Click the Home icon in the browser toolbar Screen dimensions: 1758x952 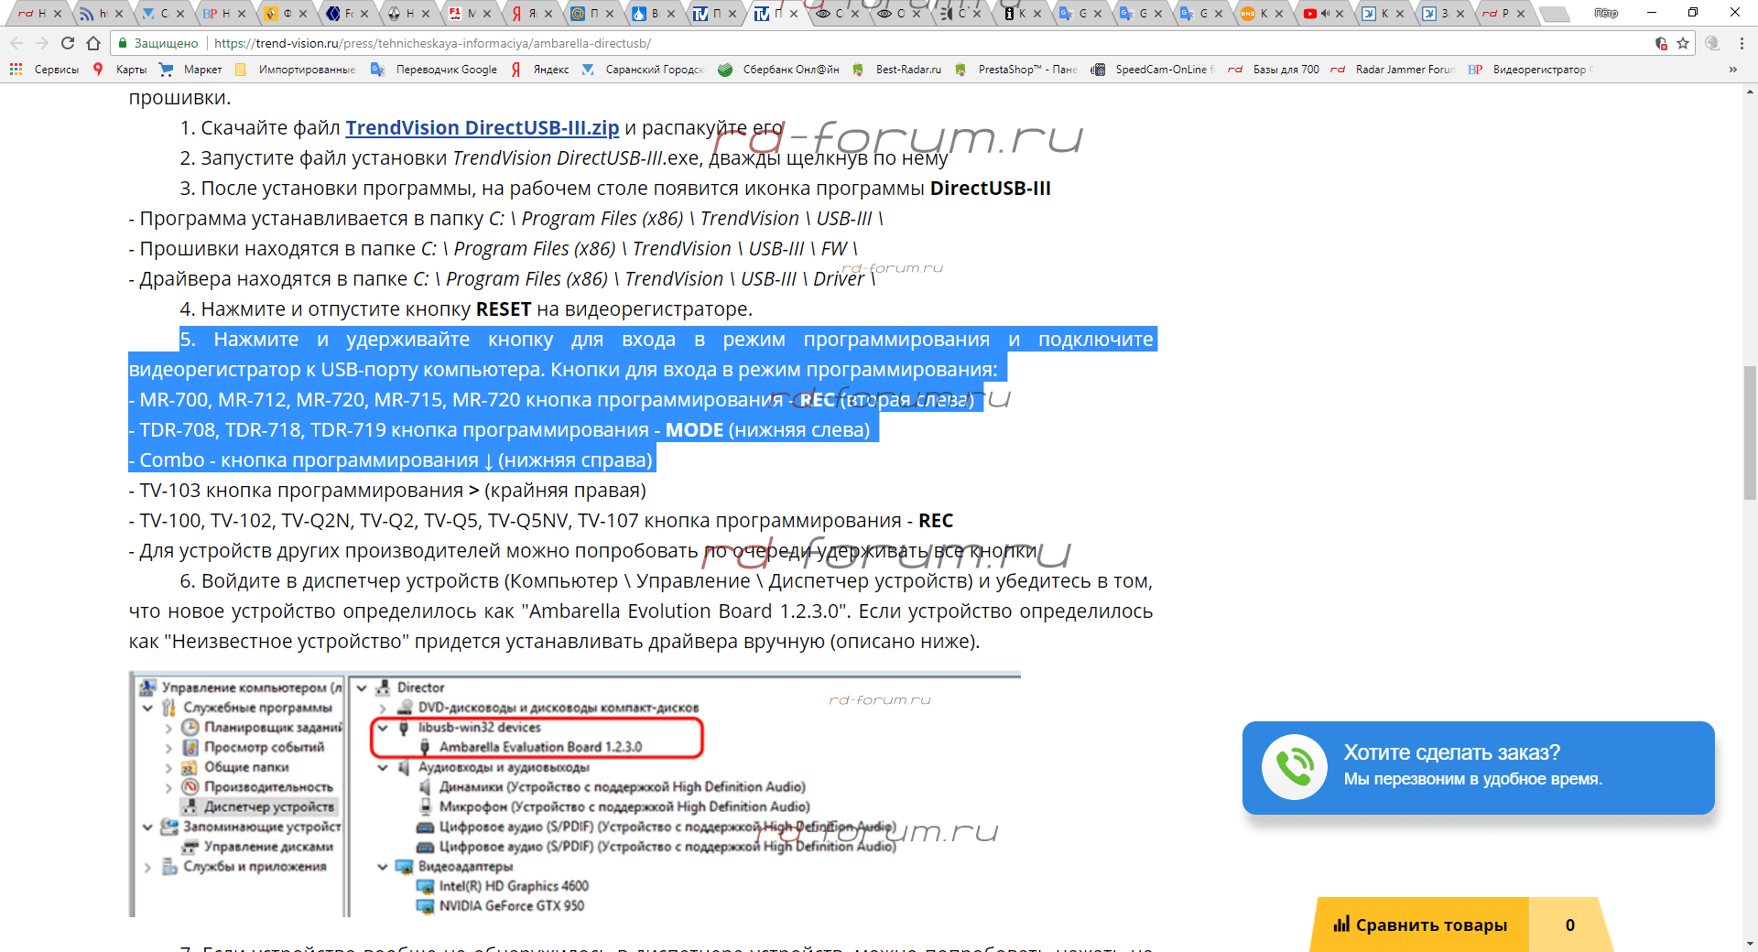point(93,43)
